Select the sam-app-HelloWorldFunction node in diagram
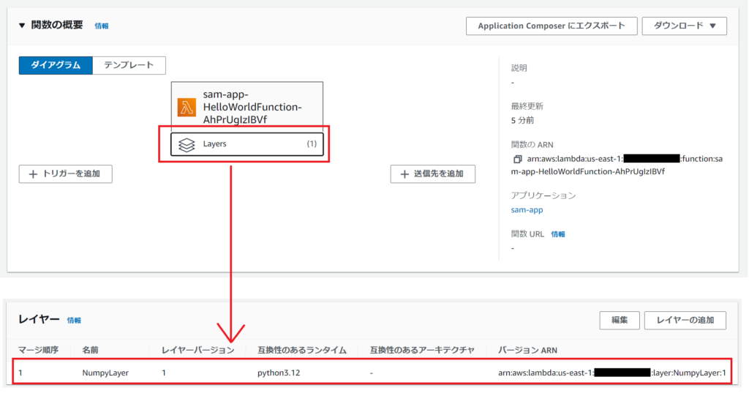This screenshot has height=396, width=749. tap(247, 107)
